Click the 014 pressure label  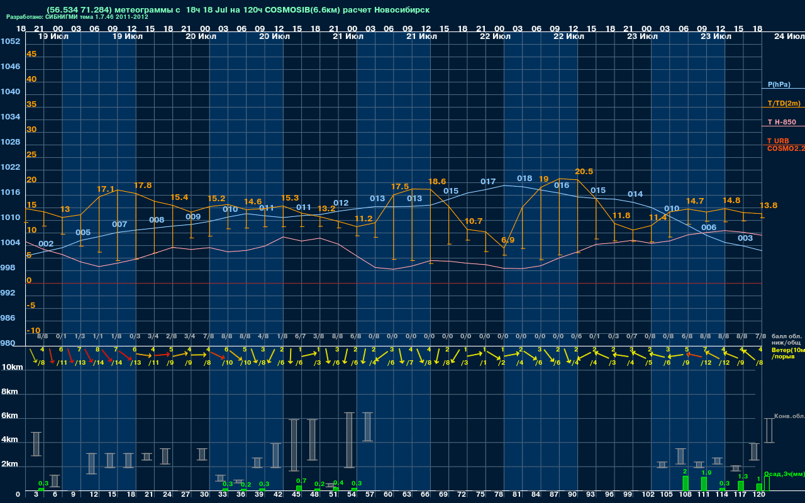tap(635, 194)
